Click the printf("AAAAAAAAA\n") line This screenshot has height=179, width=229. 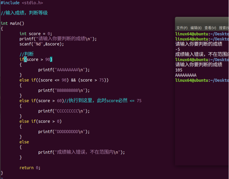point(64,70)
